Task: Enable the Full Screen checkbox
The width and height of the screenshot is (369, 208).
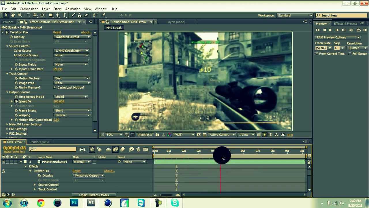Action: 350,54
